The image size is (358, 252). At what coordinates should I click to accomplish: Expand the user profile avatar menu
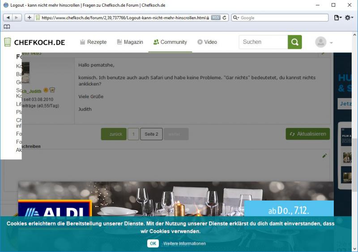324,43
